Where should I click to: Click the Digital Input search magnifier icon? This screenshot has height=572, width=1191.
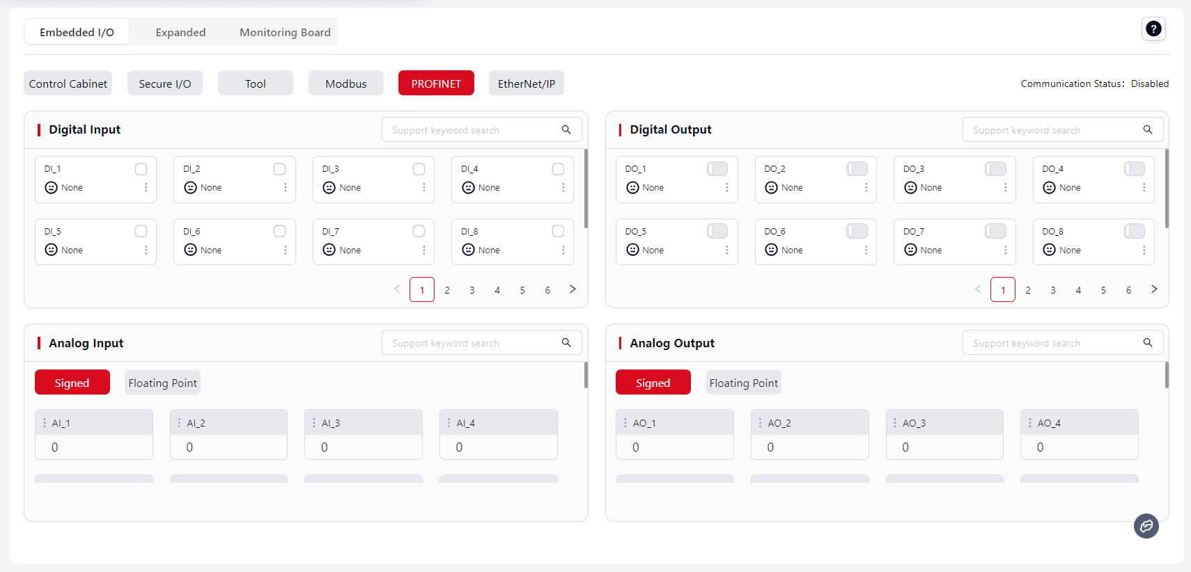566,130
